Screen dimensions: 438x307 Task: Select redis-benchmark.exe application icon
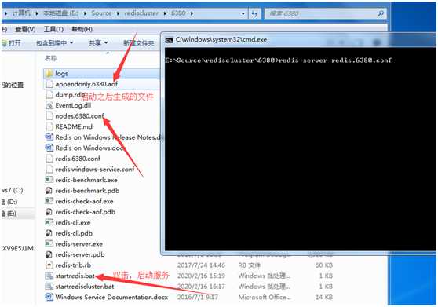(x=49, y=180)
